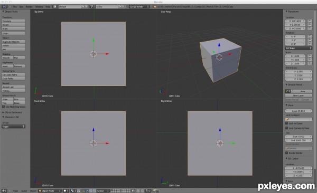Open the Add menu
Screen dimensions: 317x193
[21, 7]
